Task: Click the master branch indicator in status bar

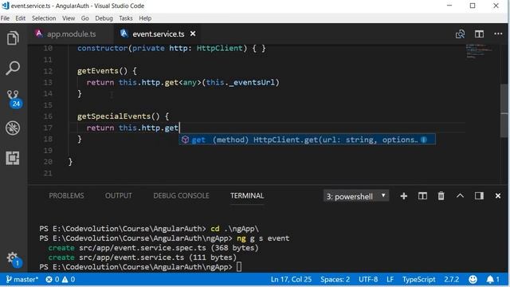Action: pyautogui.click(x=22, y=280)
